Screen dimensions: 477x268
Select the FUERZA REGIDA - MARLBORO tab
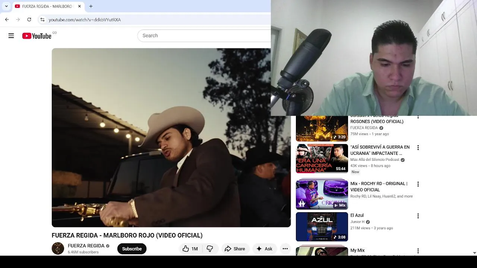48,6
